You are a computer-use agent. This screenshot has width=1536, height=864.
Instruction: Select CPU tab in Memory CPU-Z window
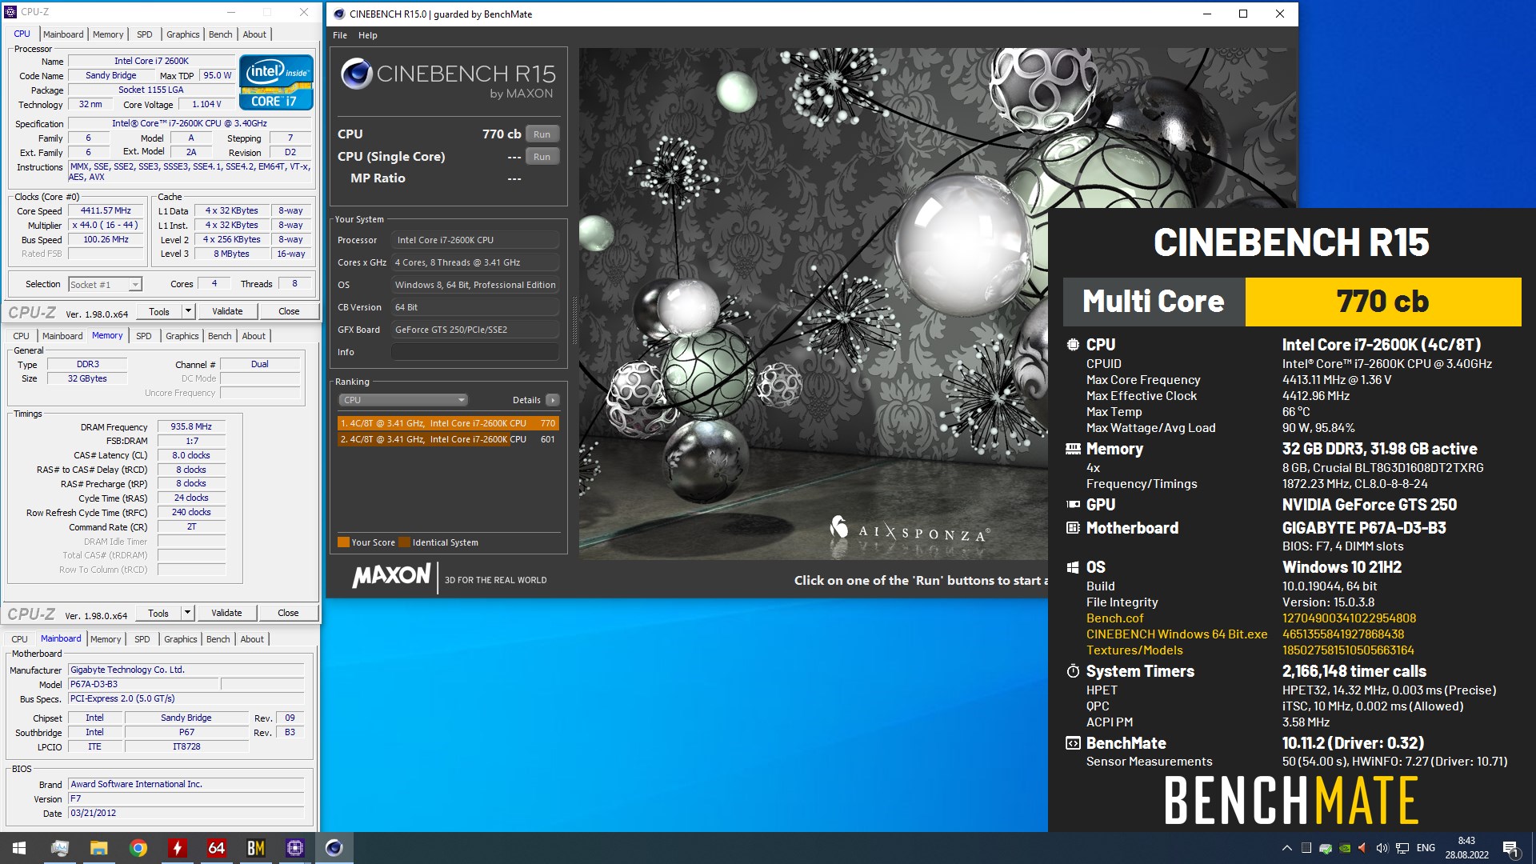[22, 336]
